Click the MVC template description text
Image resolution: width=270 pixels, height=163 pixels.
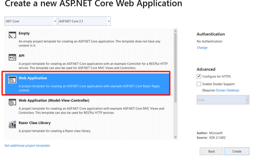click(x=91, y=111)
